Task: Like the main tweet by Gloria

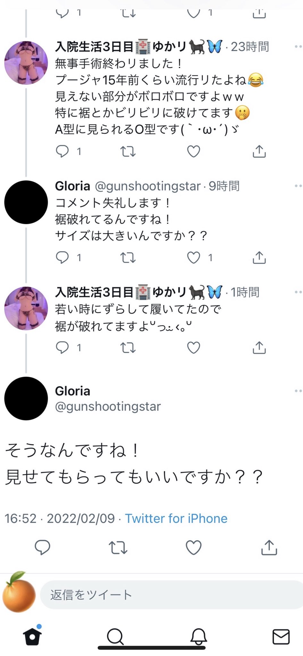Action: coord(193,547)
